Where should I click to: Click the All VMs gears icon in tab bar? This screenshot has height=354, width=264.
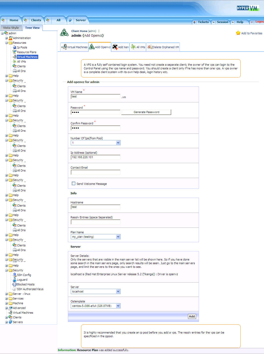coord(133,47)
